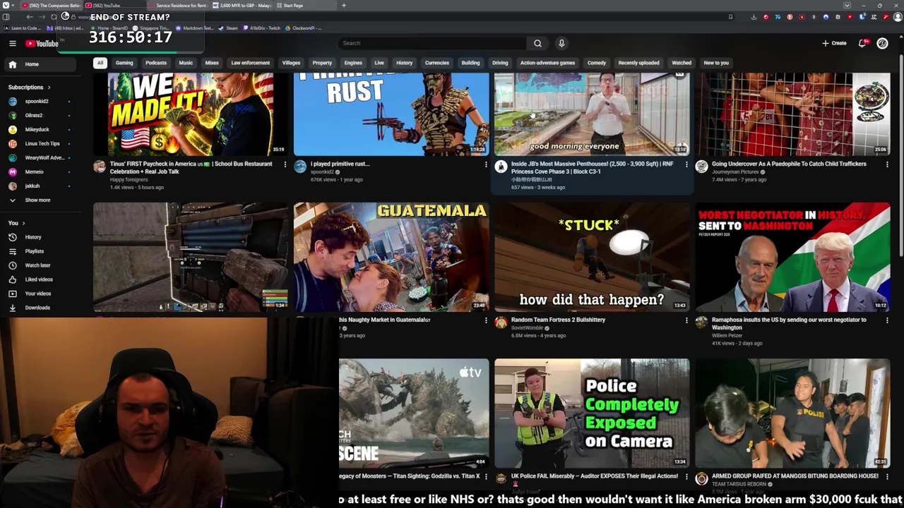904x508 pixels.
Task: Select the All filter chip
Action: point(100,63)
